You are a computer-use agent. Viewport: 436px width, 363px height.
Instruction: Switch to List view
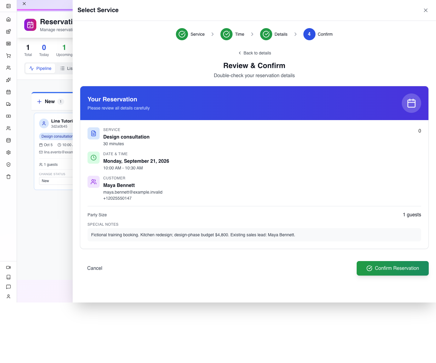pos(66,68)
